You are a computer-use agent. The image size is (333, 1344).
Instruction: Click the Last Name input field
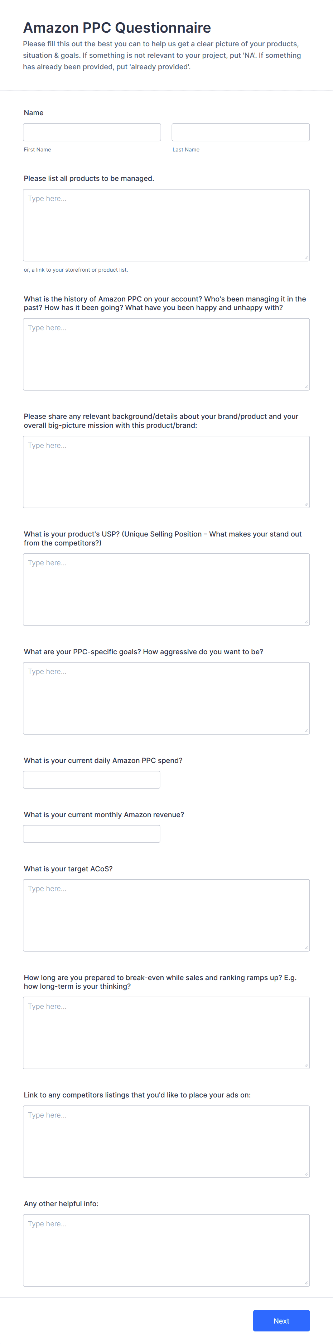[x=240, y=131]
